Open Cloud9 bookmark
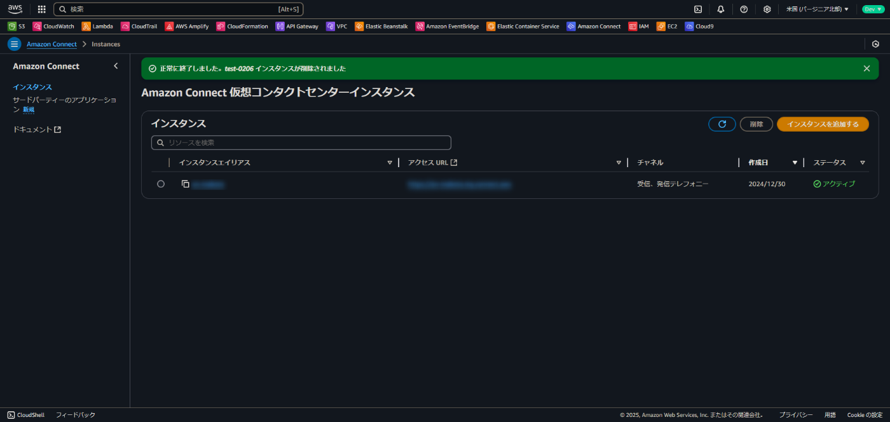 (699, 27)
